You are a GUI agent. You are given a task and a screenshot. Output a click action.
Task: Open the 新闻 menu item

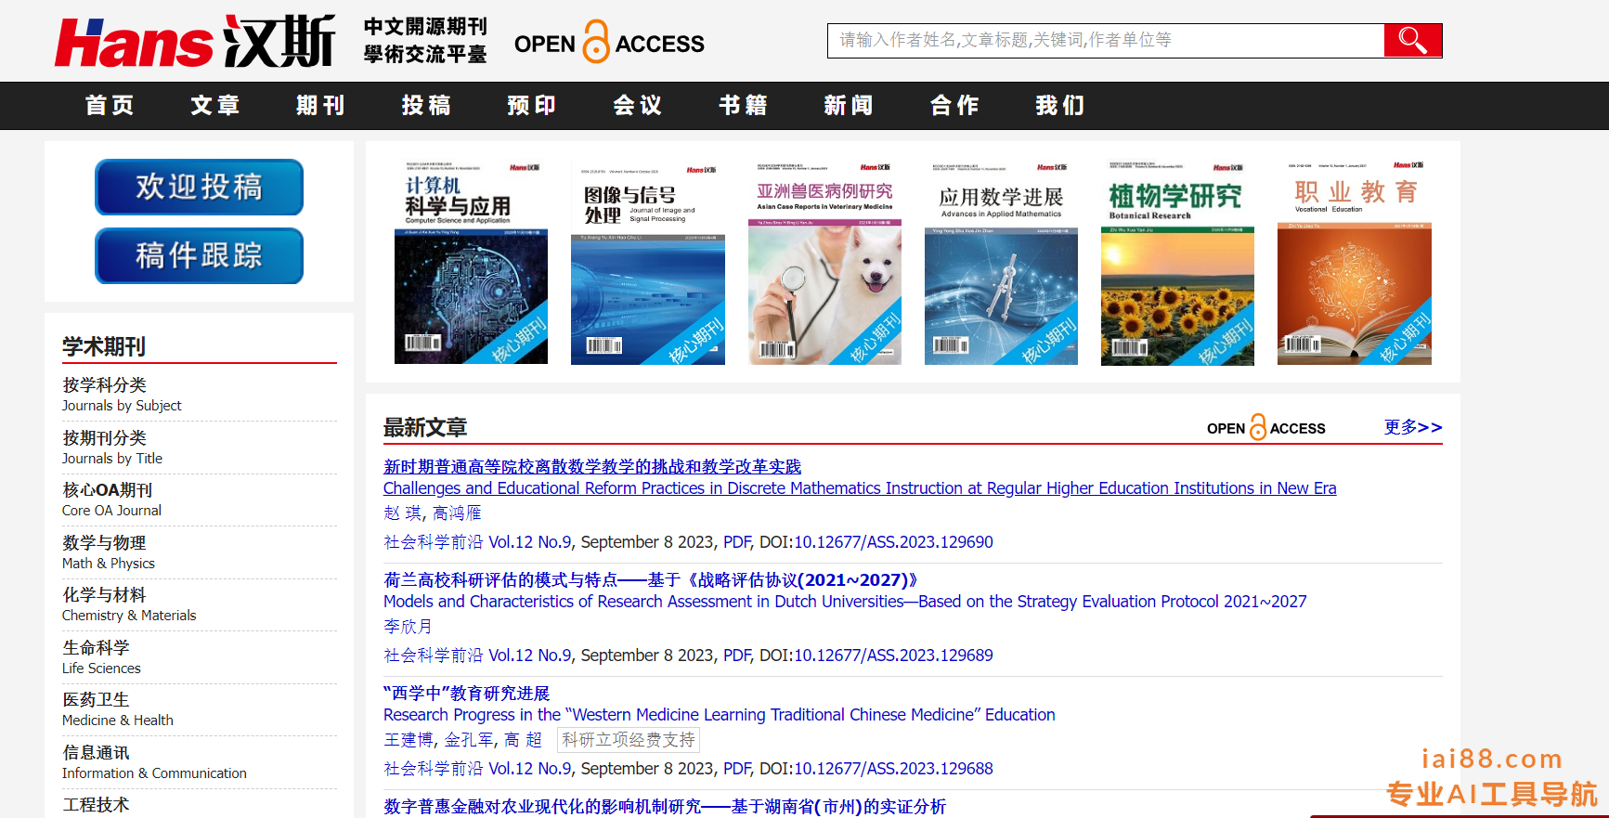tap(849, 106)
